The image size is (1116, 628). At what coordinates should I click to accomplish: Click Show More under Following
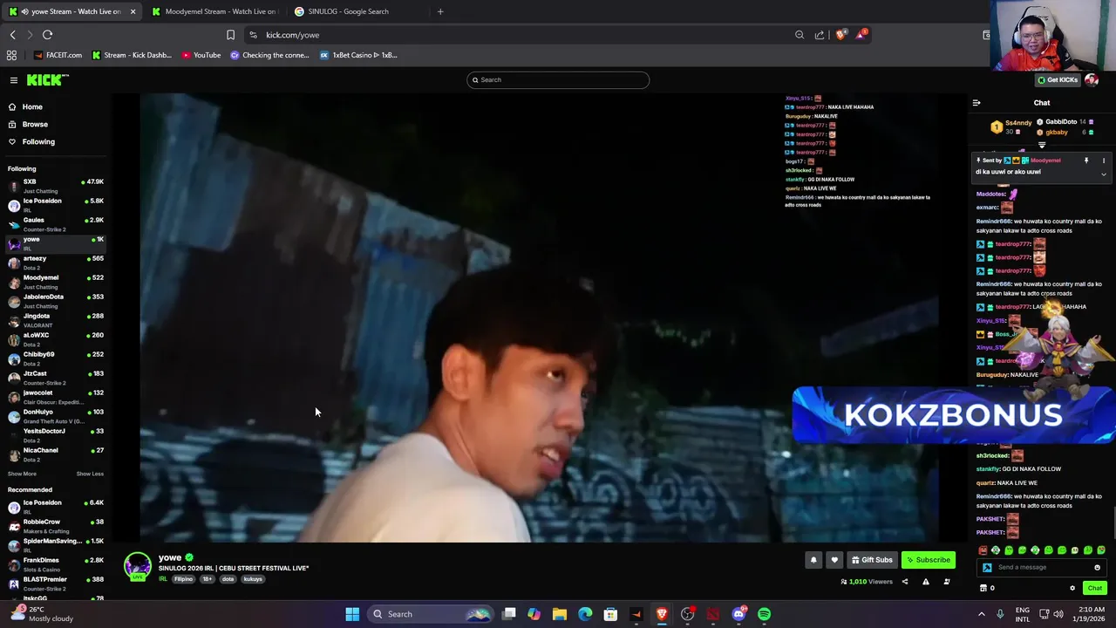pos(22,474)
